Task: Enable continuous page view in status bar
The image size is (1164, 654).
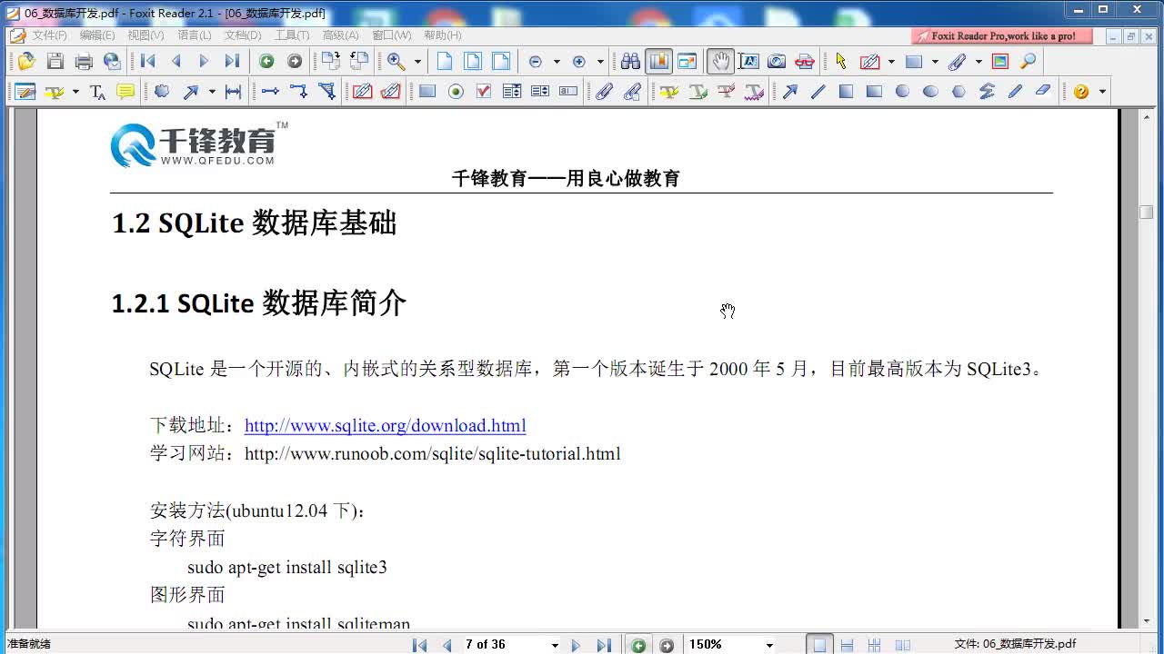Action: pyautogui.click(x=847, y=645)
